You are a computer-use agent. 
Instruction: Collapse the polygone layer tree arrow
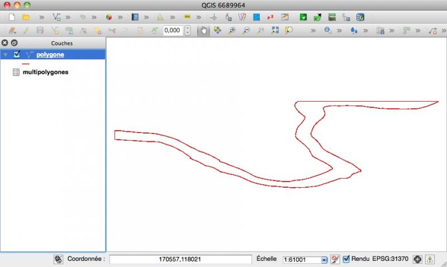[6, 55]
